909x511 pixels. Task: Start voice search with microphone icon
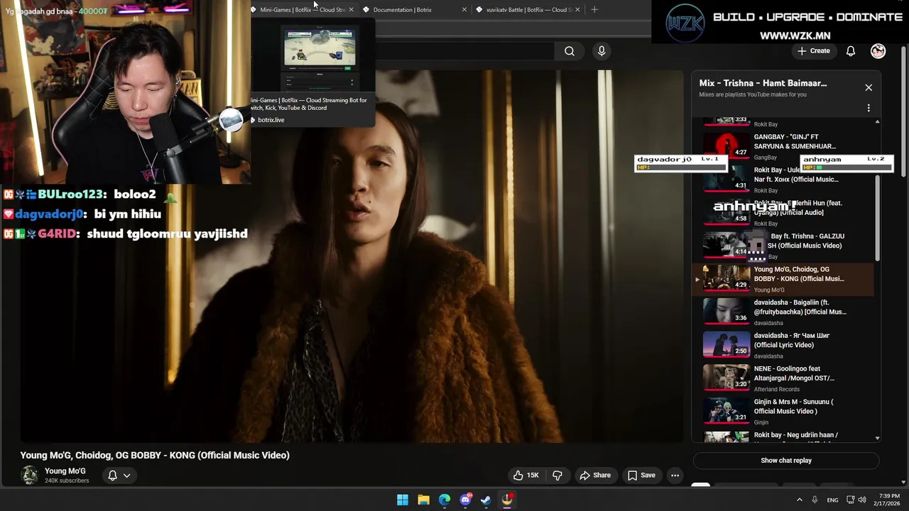[x=602, y=51]
